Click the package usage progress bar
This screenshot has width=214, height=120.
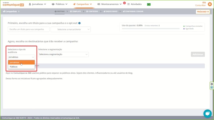151,29
